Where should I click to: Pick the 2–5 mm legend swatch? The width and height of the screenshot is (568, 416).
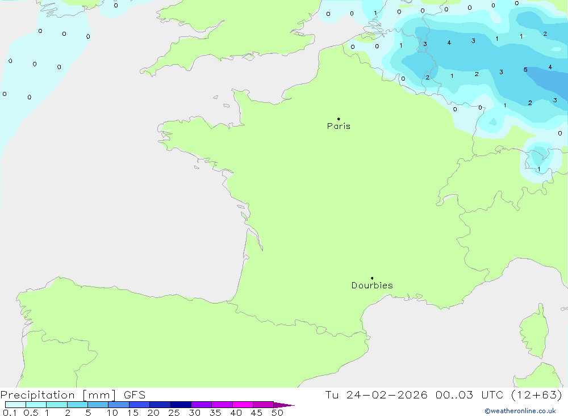[77, 405]
